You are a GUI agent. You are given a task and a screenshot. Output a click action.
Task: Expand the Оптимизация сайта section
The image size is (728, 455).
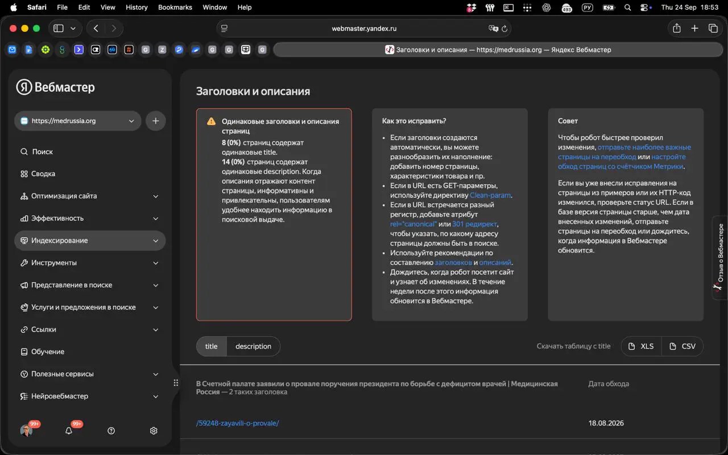point(90,196)
